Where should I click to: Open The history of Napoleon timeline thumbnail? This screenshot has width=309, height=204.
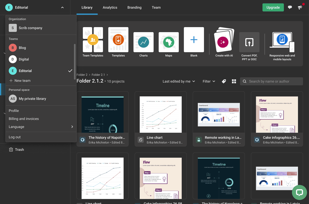pyautogui.click(x=103, y=115)
